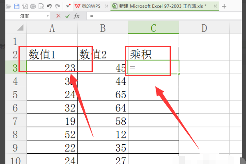Select row 5 header
This screenshot has height=164, width=246.
16,94
